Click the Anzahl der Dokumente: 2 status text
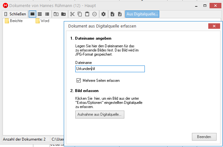The image size is (223, 147). 24,139
